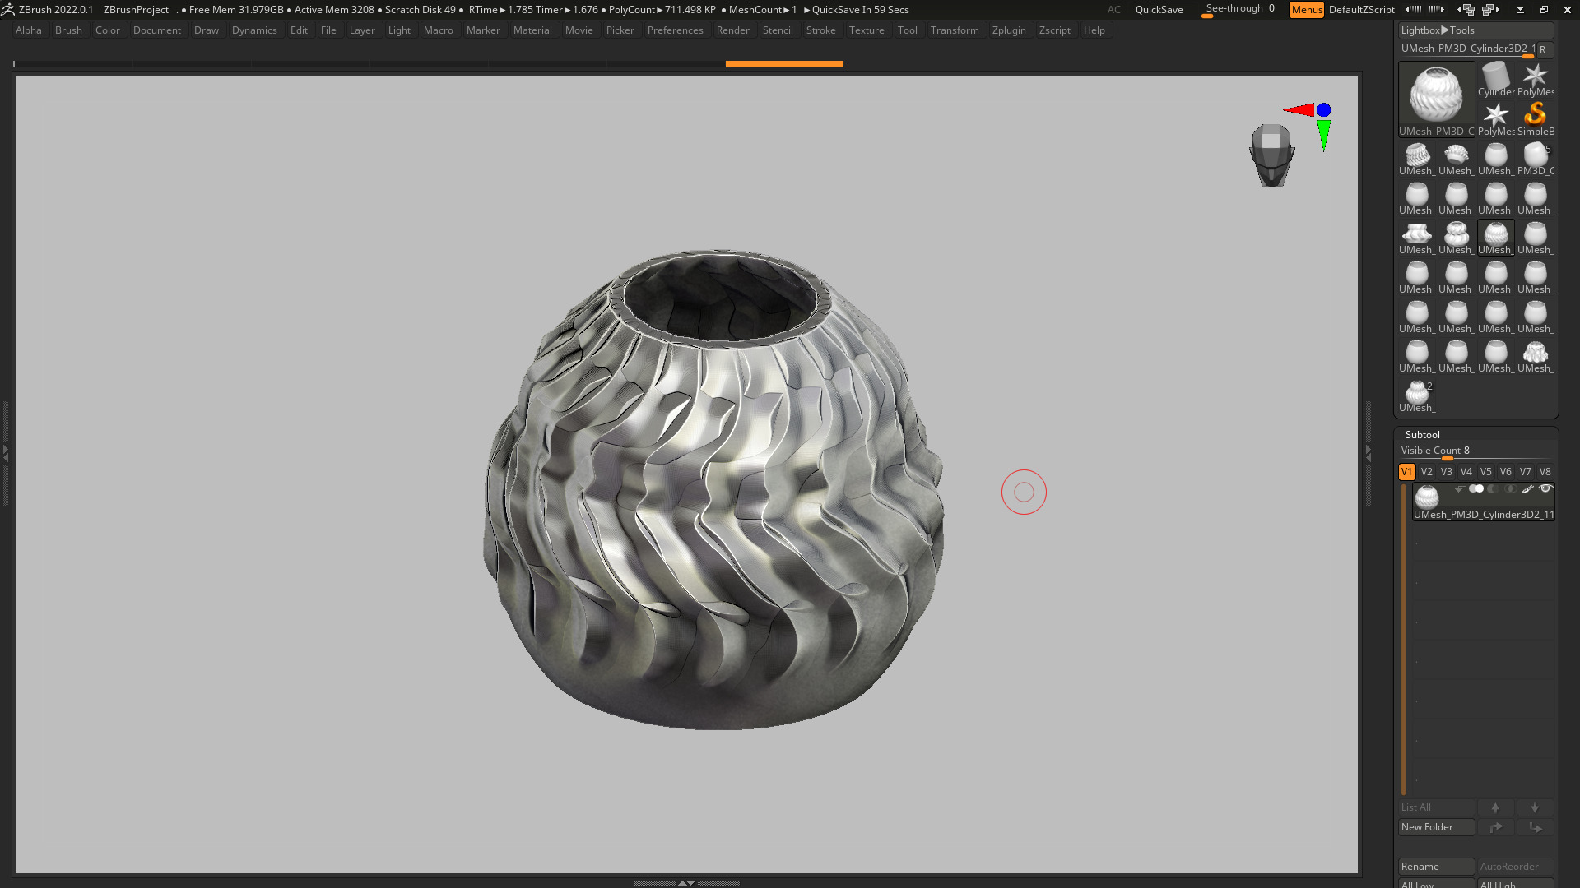Click the curved up-right folder arrow

click(1495, 827)
